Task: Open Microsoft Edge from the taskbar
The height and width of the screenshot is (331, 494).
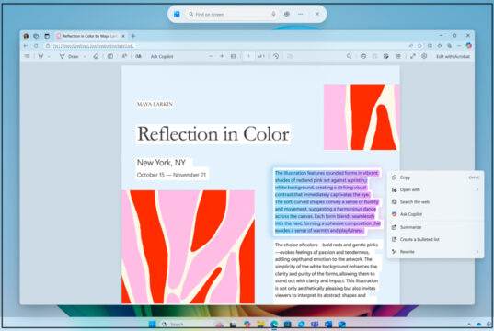Action: tap(274, 324)
